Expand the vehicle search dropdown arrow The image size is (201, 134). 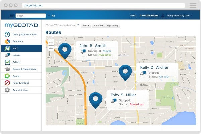78,25
